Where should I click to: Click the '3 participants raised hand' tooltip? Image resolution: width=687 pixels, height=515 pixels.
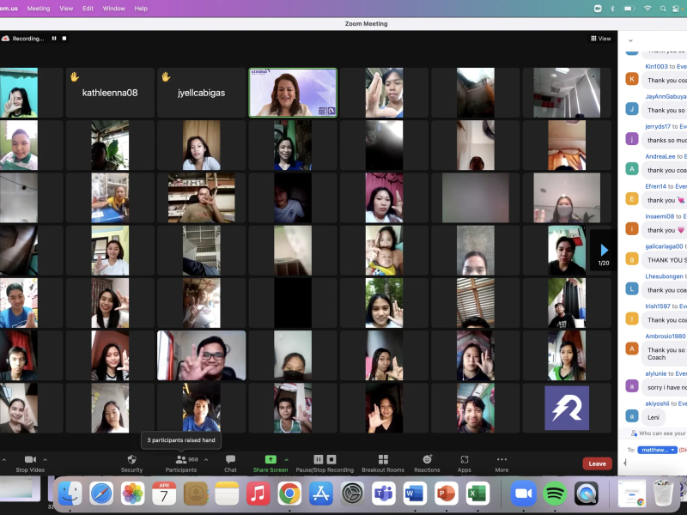(x=181, y=440)
